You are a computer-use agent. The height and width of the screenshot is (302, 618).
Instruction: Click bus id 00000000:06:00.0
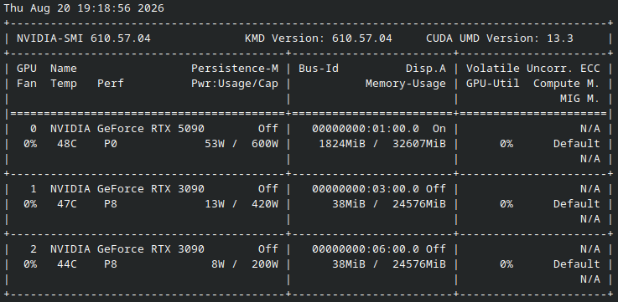coord(366,249)
